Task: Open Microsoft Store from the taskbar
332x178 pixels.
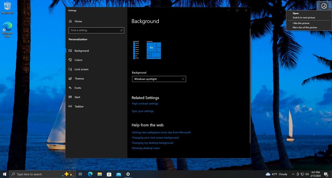Action: click(x=109, y=174)
